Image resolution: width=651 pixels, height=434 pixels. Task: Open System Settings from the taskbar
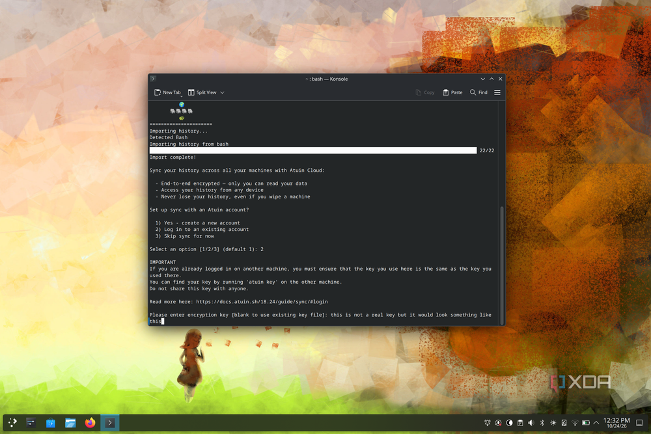pos(31,423)
